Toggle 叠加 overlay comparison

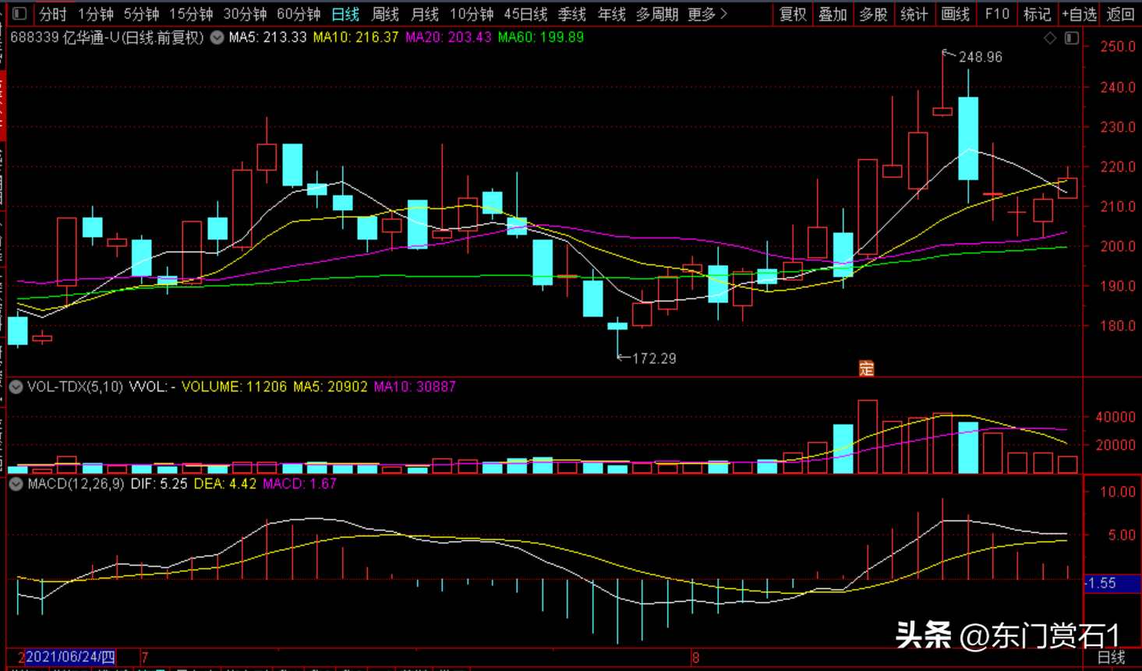[833, 14]
